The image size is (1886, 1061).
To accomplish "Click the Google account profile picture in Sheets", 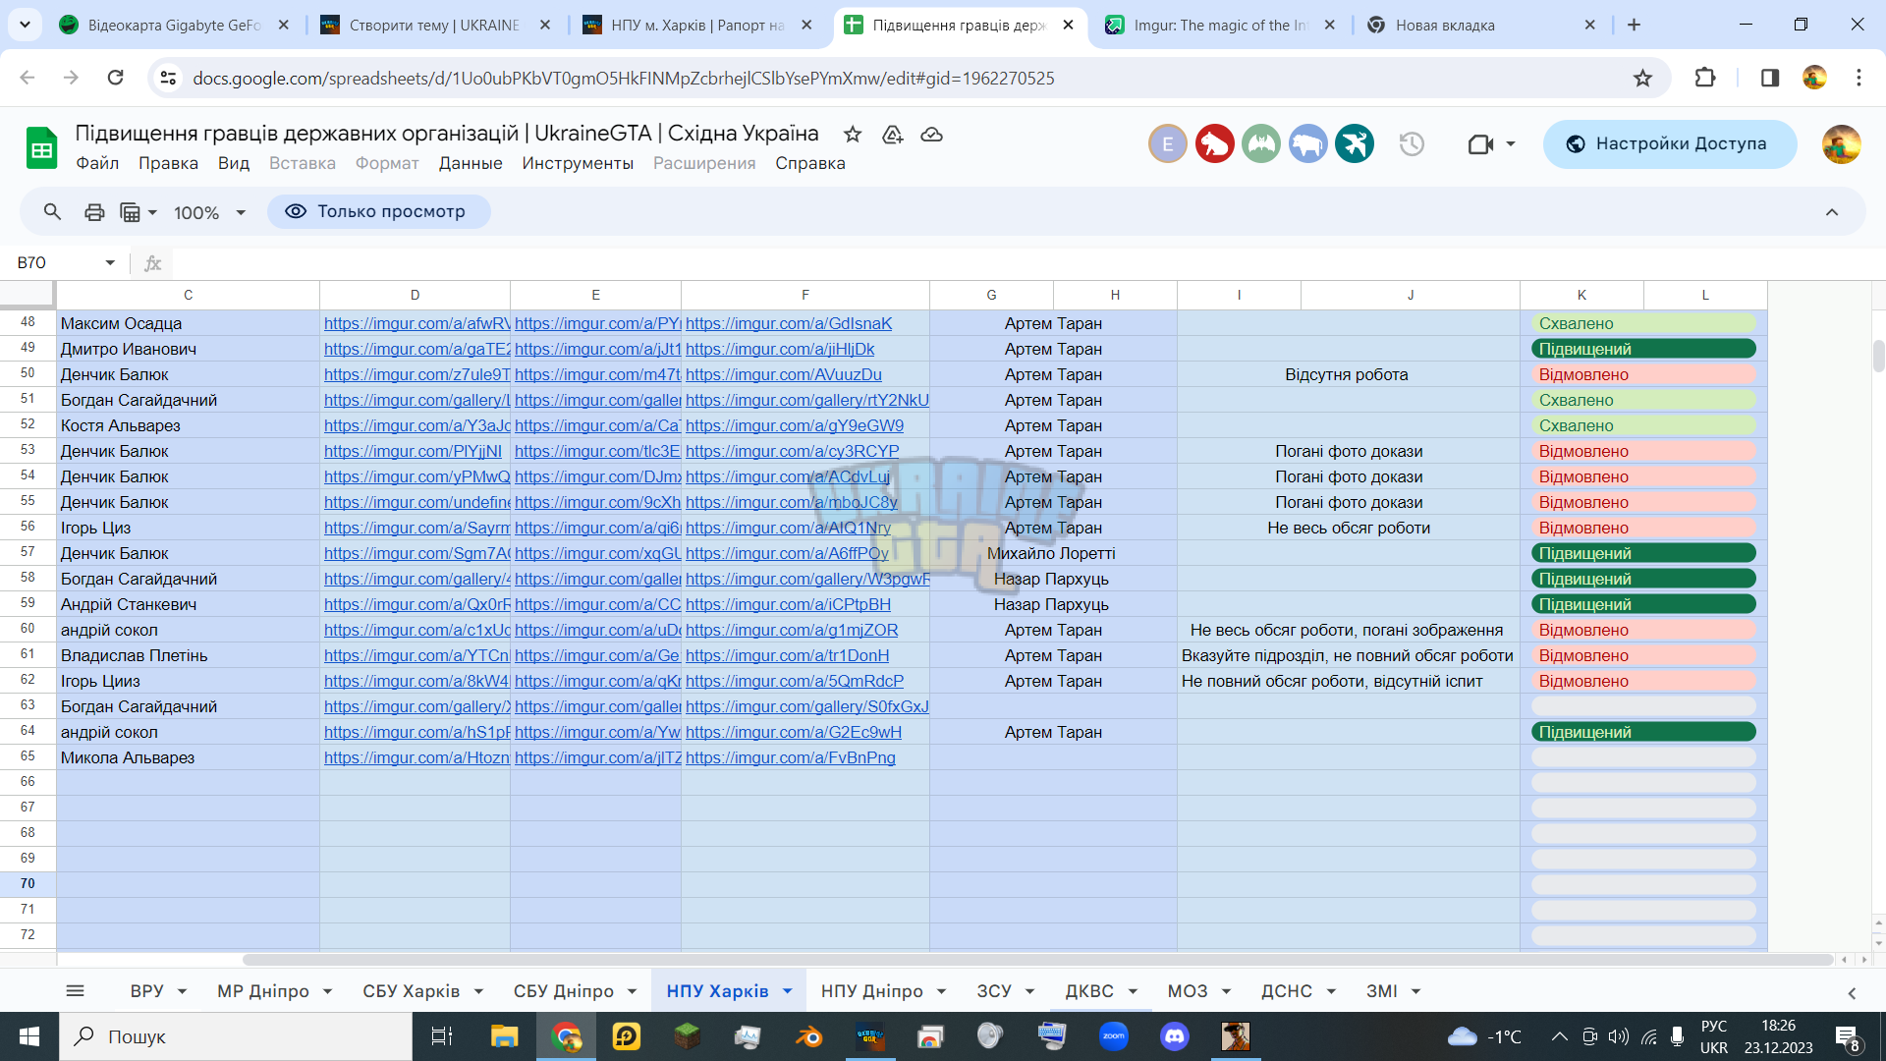I will coord(1841,144).
